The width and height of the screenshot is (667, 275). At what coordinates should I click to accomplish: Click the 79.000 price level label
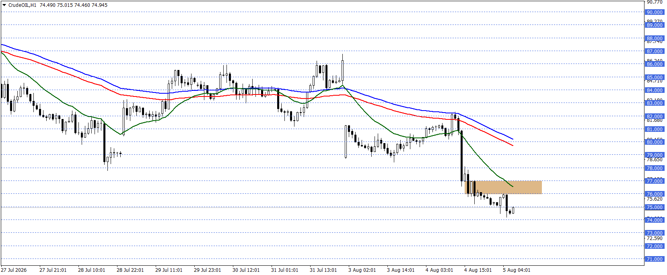point(655,155)
